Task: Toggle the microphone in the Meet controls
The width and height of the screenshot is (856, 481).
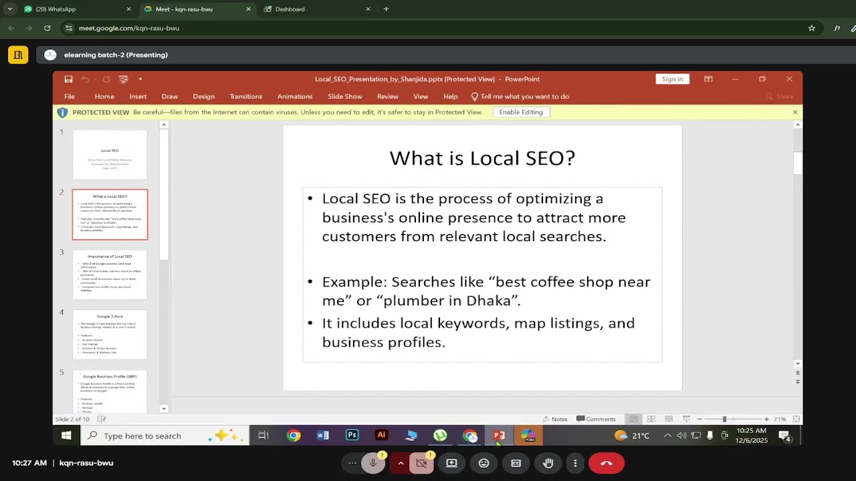Action: coord(373,463)
